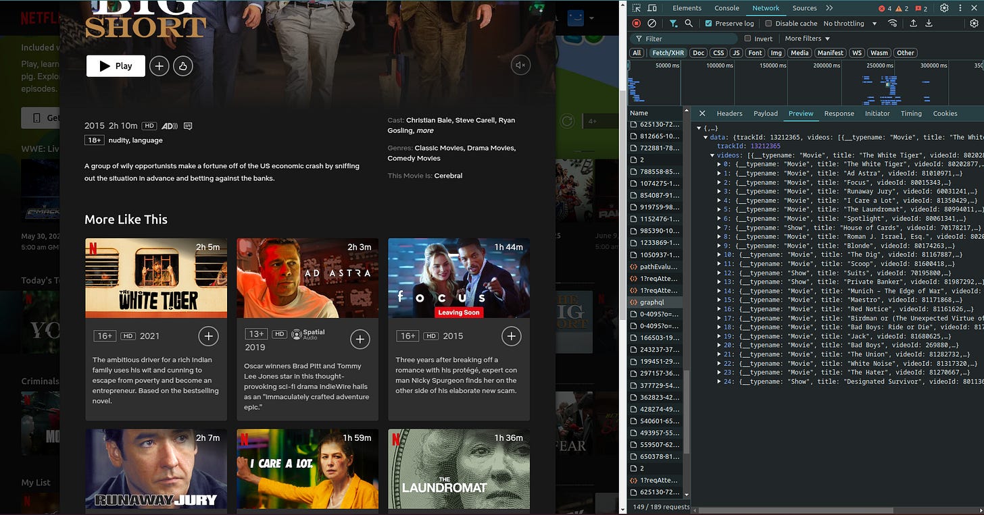This screenshot has height=515, width=984.
Task: Open the Headers tab
Action: click(x=729, y=113)
